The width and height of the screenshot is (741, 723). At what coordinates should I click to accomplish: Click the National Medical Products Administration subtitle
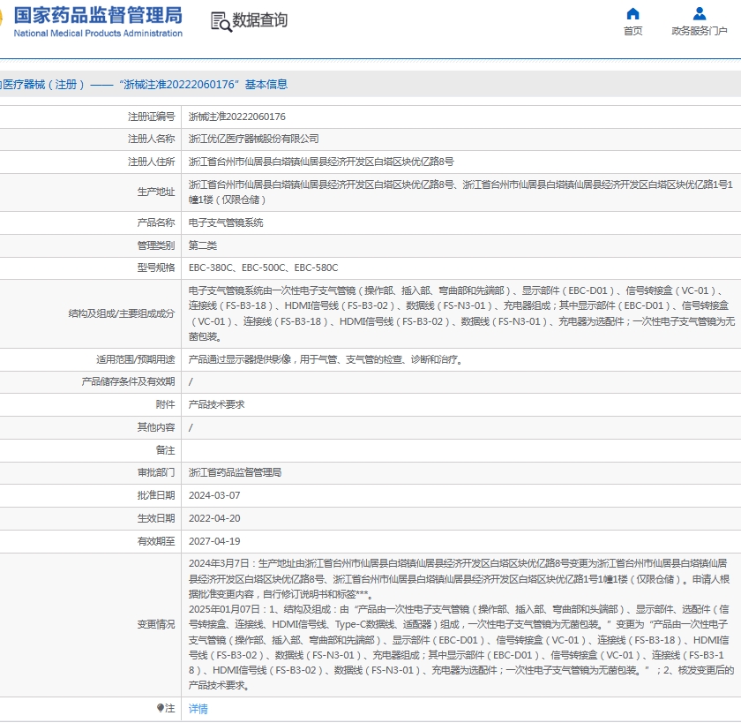click(x=98, y=33)
